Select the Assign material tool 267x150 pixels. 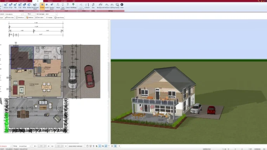tap(10, 5)
